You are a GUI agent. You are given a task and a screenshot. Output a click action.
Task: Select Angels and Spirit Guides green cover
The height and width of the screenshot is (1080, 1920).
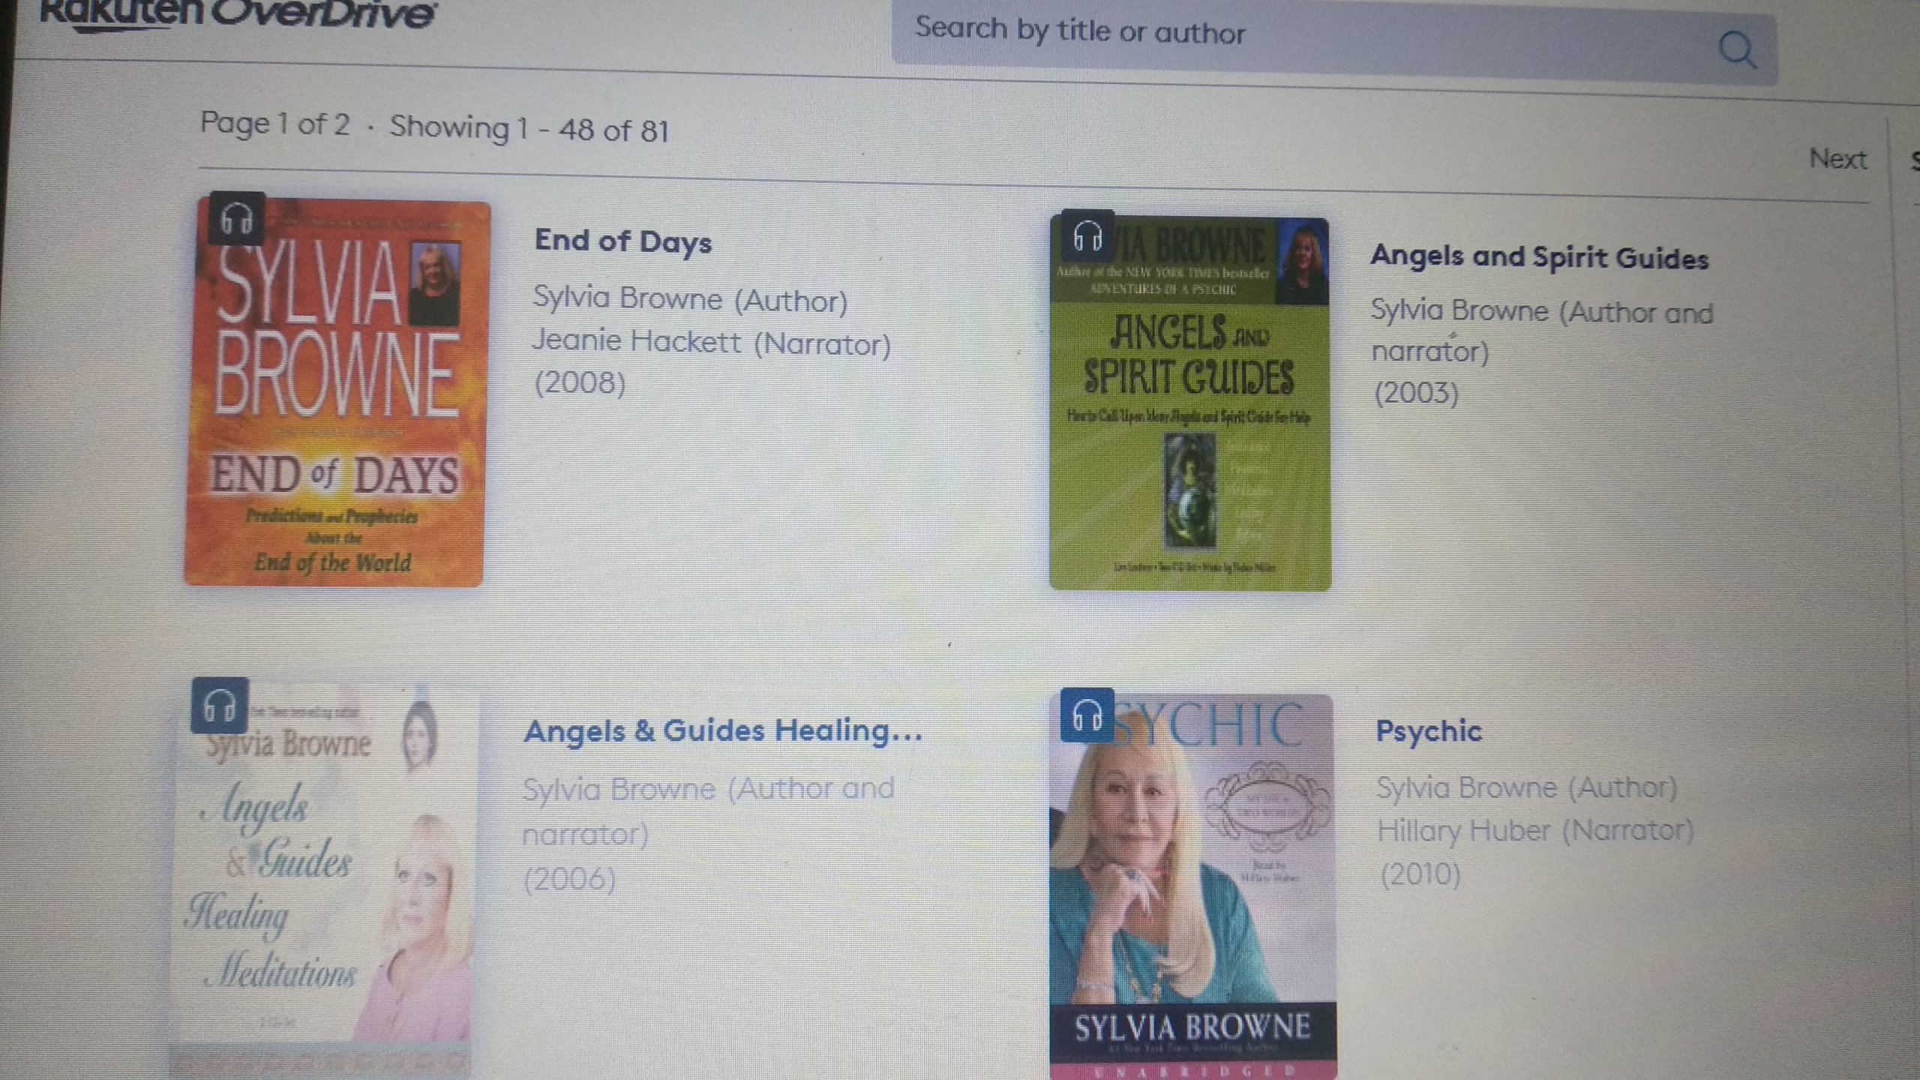pos(1190,404)
